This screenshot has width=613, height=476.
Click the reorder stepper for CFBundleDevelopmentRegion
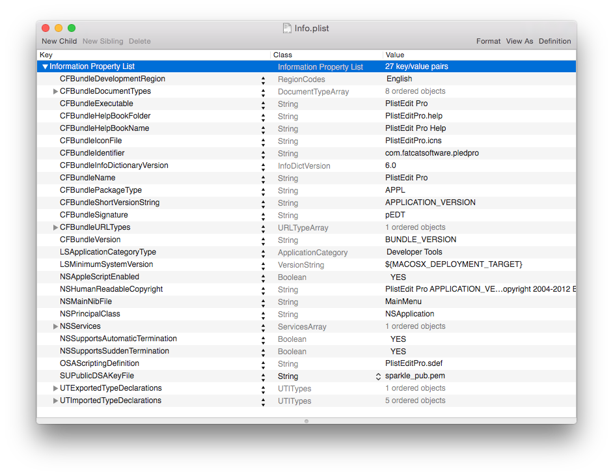pyautogui.click(x=263, y=80)
